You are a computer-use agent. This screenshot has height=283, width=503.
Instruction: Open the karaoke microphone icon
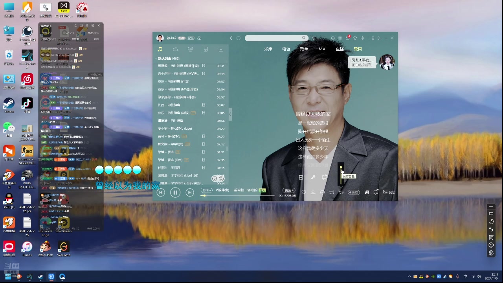tap(313, 177)
